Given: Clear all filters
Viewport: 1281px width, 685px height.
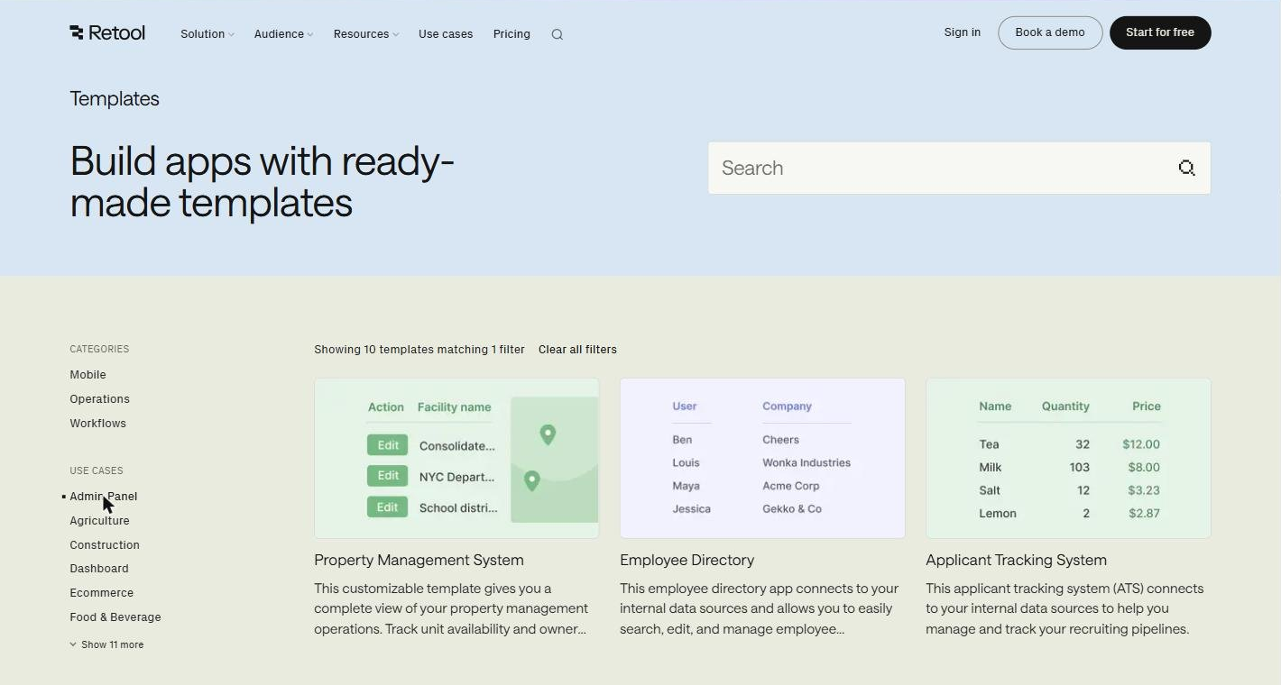Looking at the screenshot, I should 577,350.
